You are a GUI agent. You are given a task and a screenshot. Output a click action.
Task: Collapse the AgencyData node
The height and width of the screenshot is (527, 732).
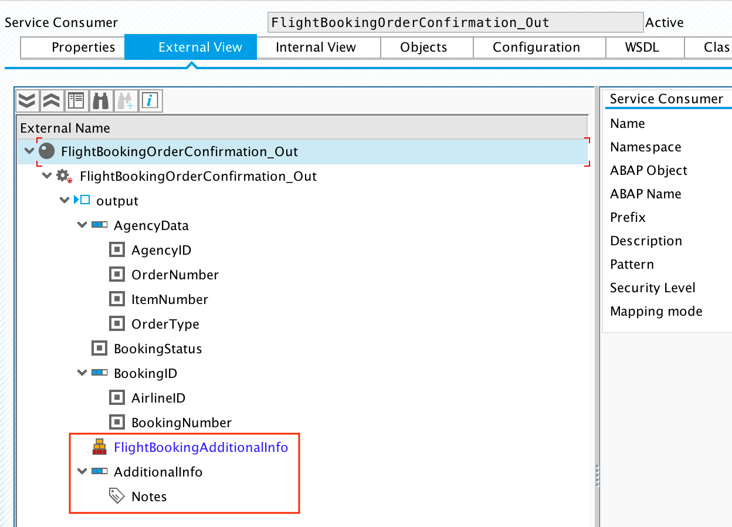[x=82, y=225]
